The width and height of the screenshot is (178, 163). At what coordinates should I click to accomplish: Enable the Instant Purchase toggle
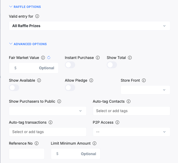[70, 65]
